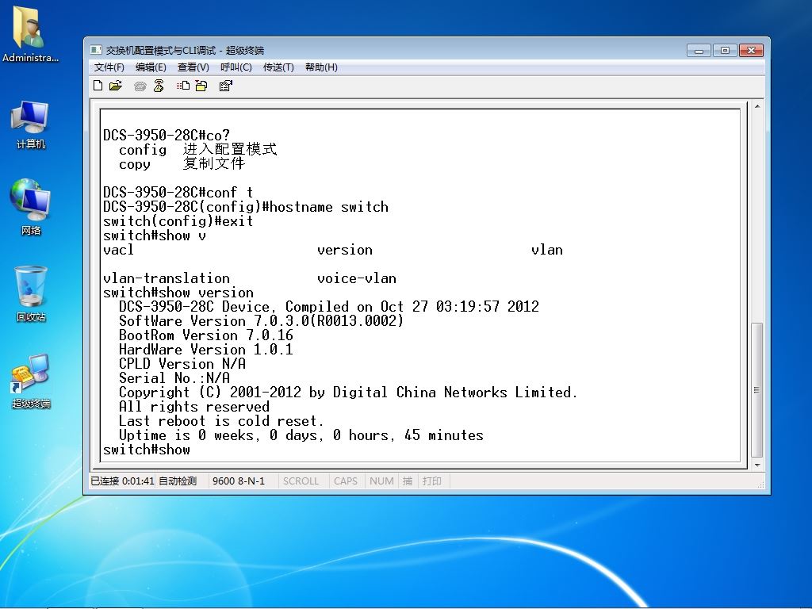Open the 查看(V) menu
This screenshot has width=812, height=609.
pos(193,67)
